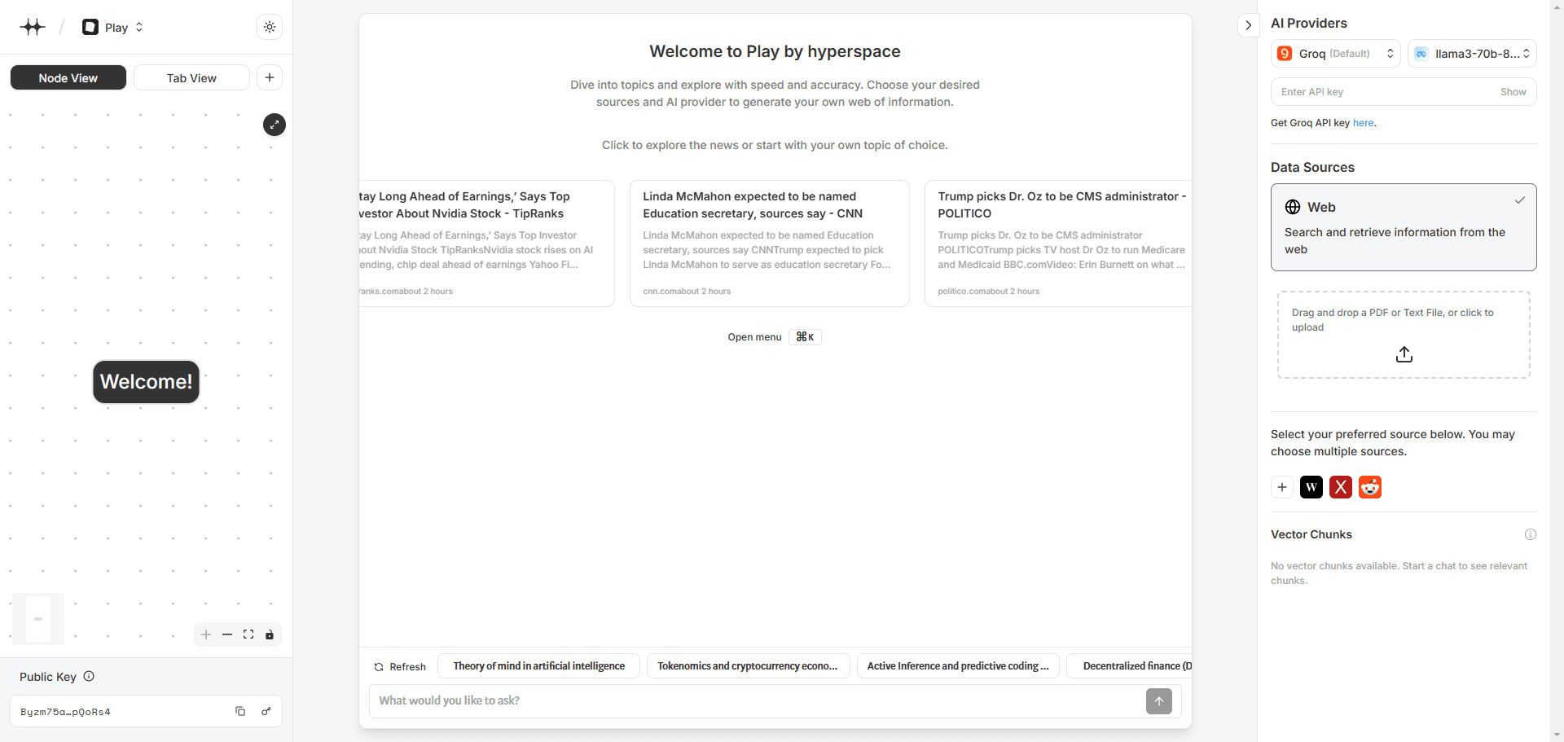Viewport: 1564px width, 742px height.
Task: Toggle canvas interactivity lock
Action: coord(270,634)
